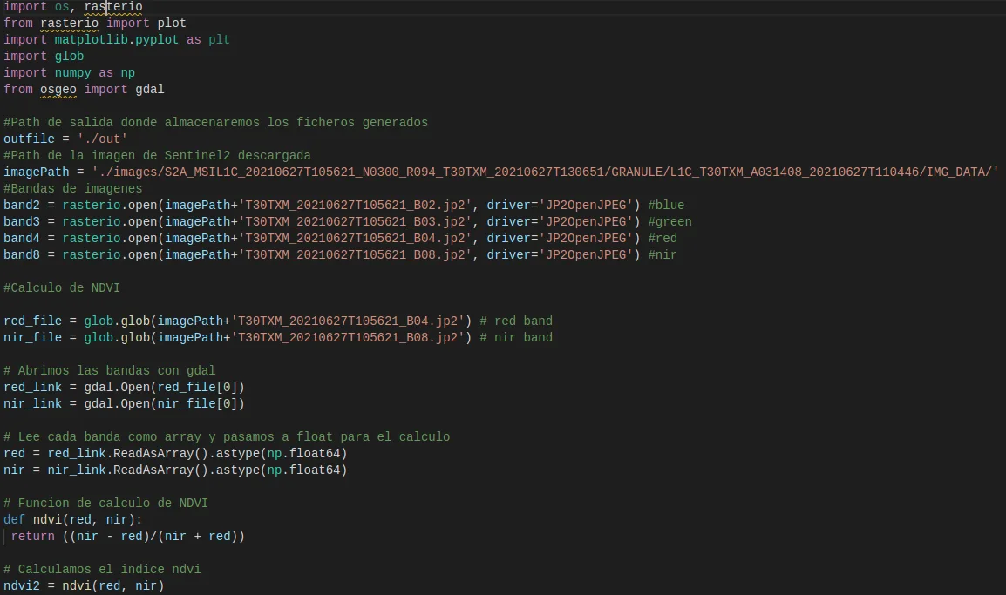Click the 'T30TXM_20210627T105621_B02.jp2' filename string

355,206
